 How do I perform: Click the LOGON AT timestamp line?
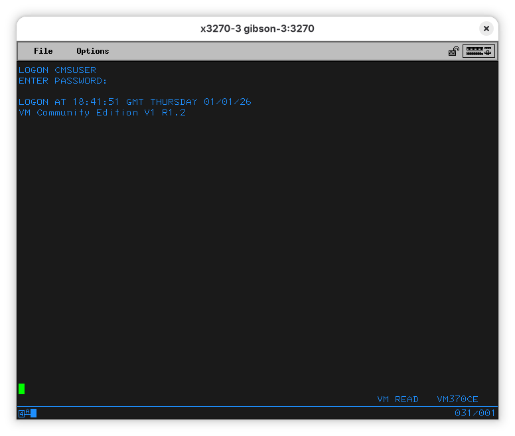(135, 102)
